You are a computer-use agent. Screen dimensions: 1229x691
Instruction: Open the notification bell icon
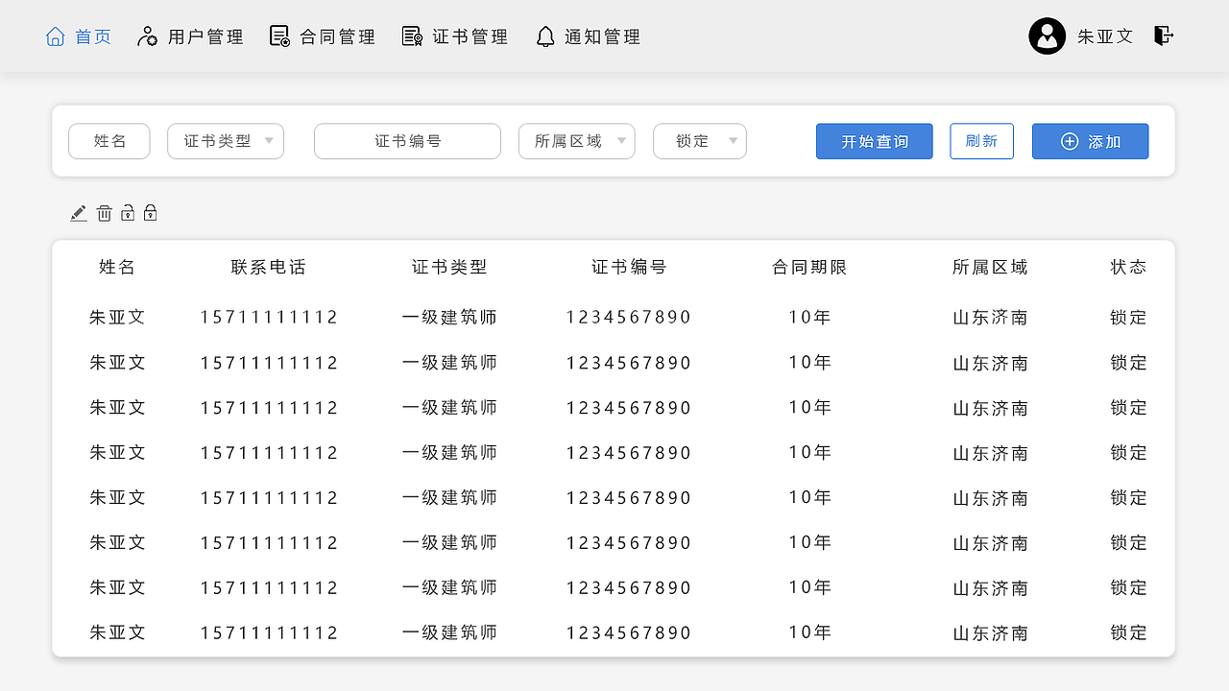[545, 36]
